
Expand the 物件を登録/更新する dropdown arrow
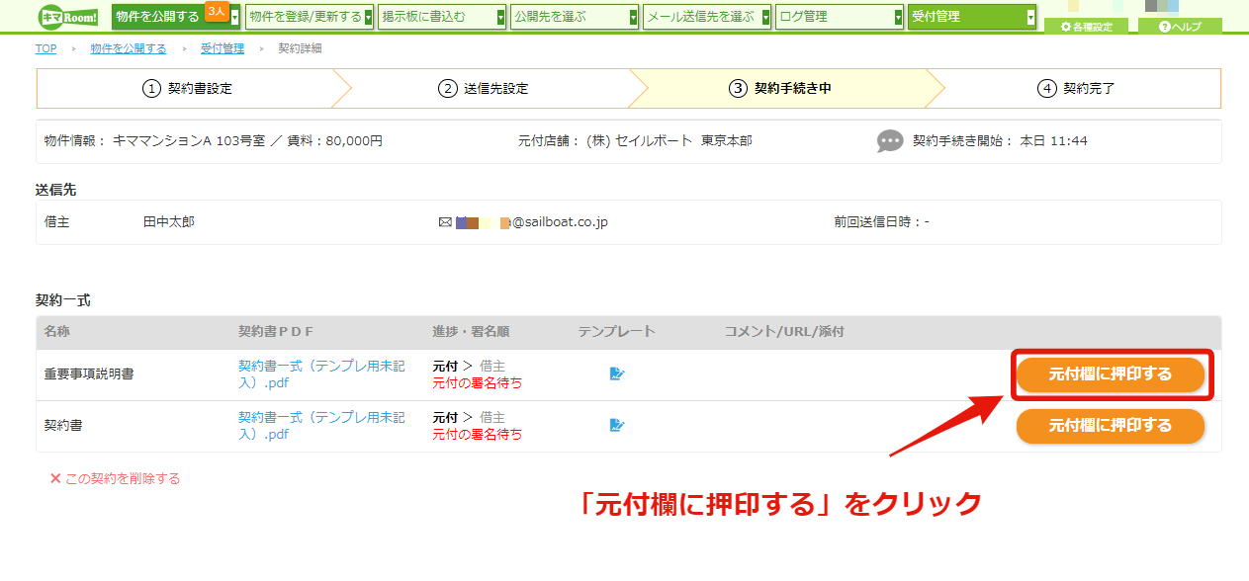(369, 18)
